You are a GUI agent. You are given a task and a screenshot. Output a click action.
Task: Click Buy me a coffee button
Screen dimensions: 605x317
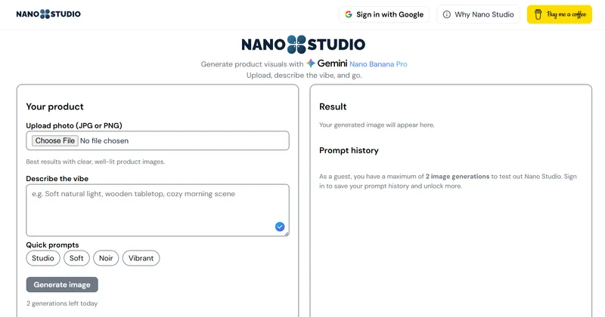tap(560, 14)
